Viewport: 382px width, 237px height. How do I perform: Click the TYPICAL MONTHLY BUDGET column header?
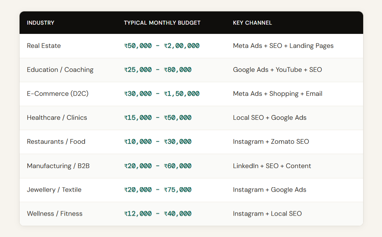click(162, 23)
